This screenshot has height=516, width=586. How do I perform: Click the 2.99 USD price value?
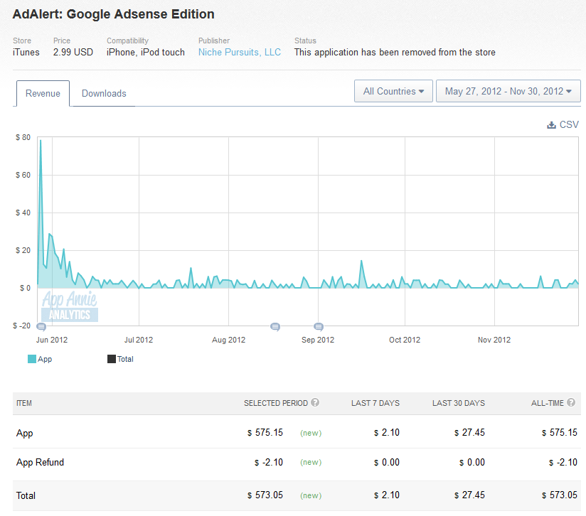pyautogui.click(x=73, y=53)
